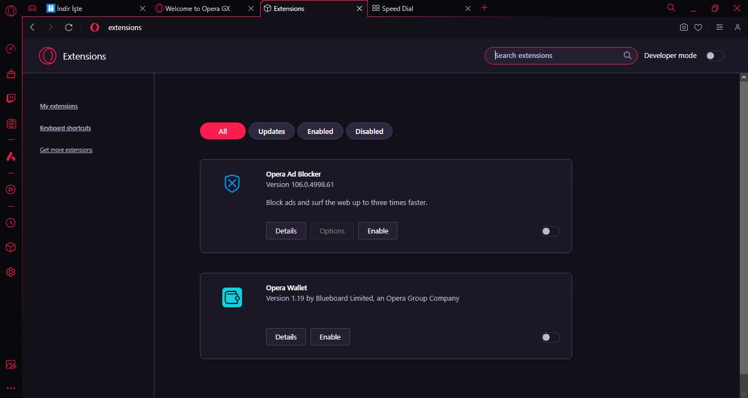Go forward with the forward arrow

(50, 27)
